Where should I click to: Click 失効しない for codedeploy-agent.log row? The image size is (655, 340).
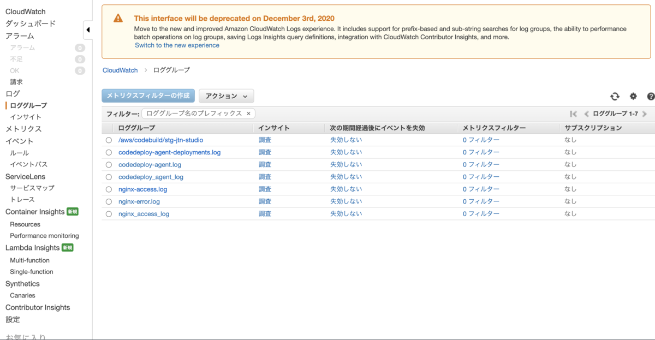[346, 165]
